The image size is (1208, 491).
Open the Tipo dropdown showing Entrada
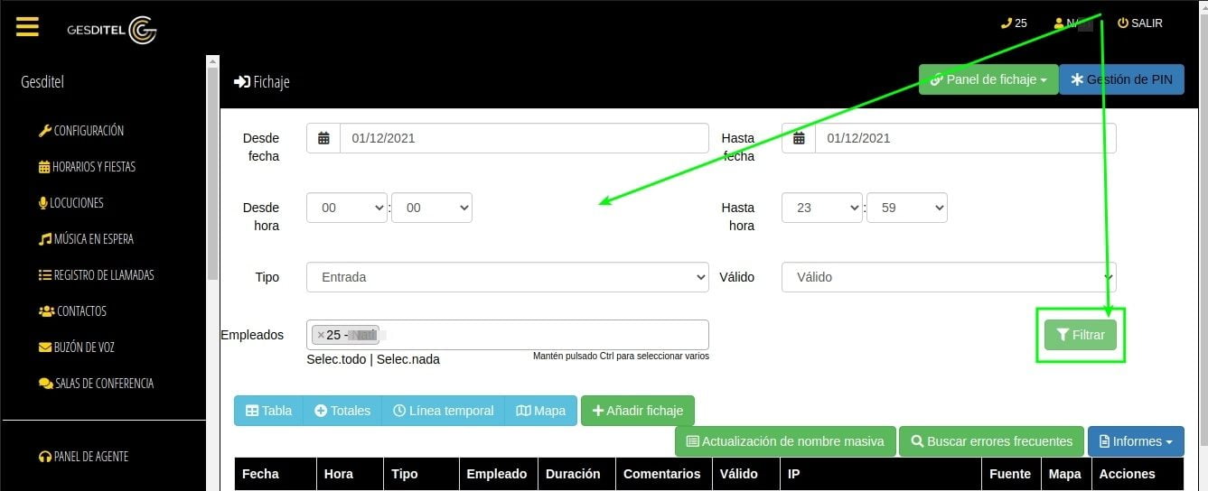pos(507,277)
